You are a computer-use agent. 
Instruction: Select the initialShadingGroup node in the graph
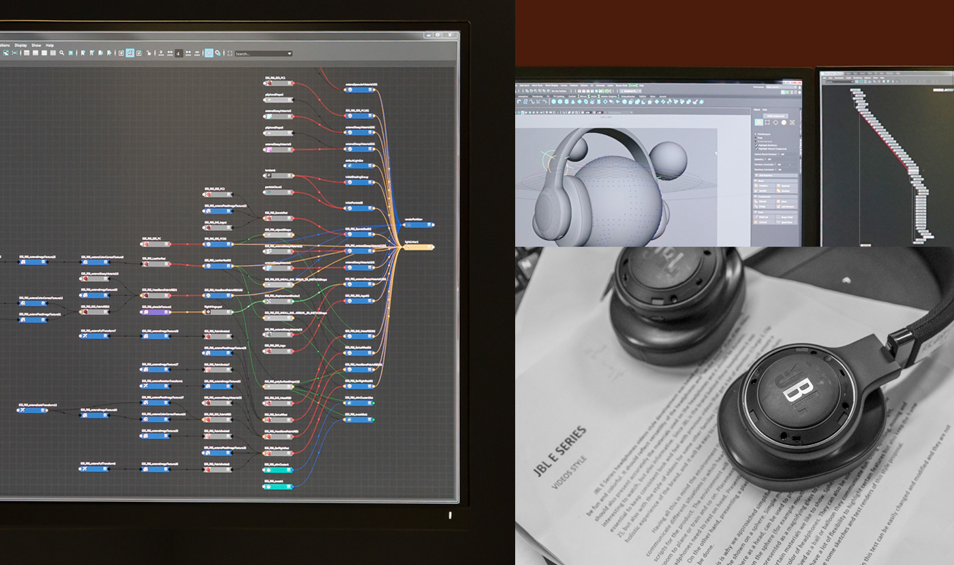[360, 181]
